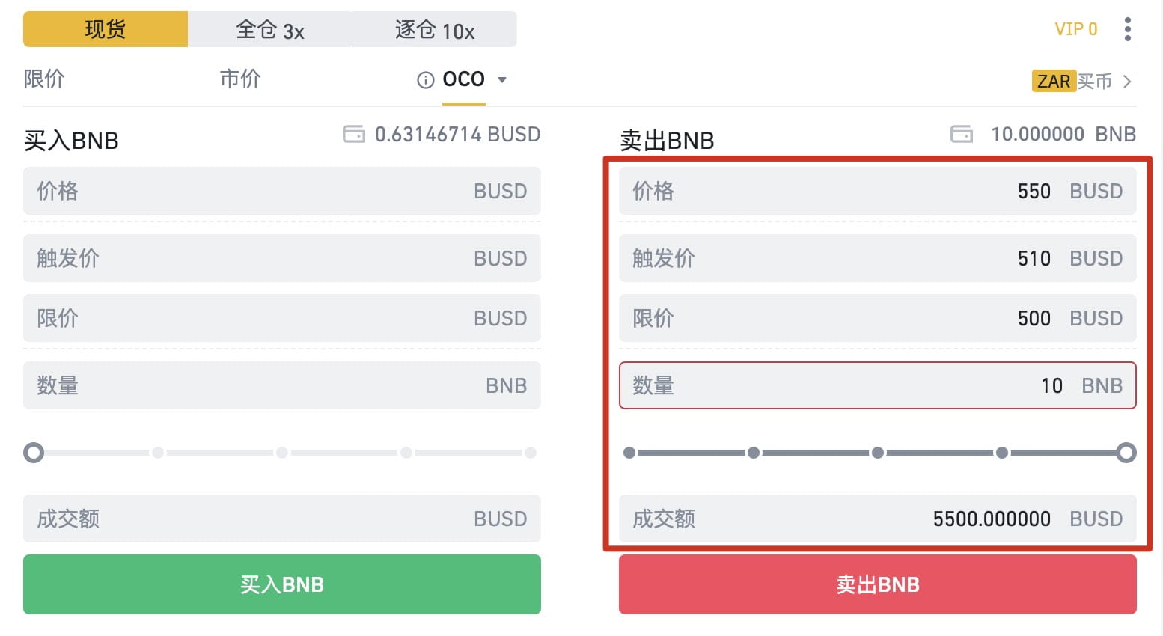Click the sell 触发价 field showing 510
This screenshot has width=1163, height=636.
pos(878,258)
